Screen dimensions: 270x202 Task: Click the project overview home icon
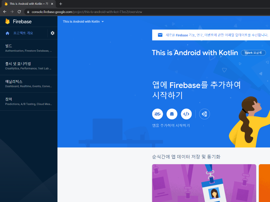click(x=7, y=33)
